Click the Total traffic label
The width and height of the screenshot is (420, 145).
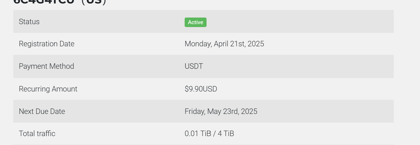(37, 133)
